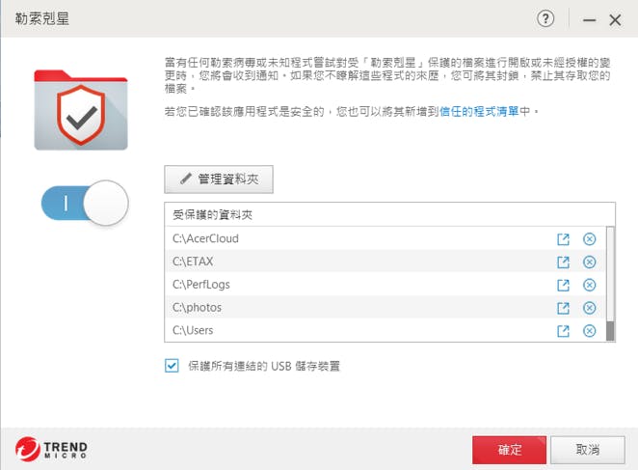Screen dimensions: 638x470
Task: Click the 管理資料夾 button
Action: click(x=219, y=180)
